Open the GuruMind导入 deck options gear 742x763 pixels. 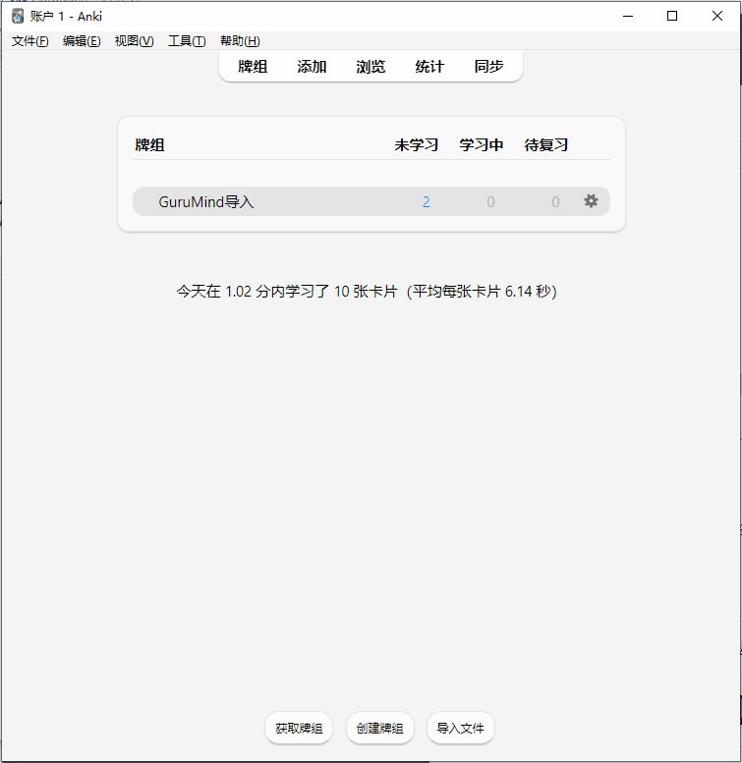591,201
